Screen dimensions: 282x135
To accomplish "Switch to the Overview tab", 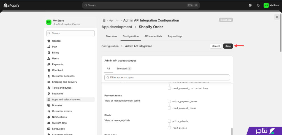I will point(111,36).
